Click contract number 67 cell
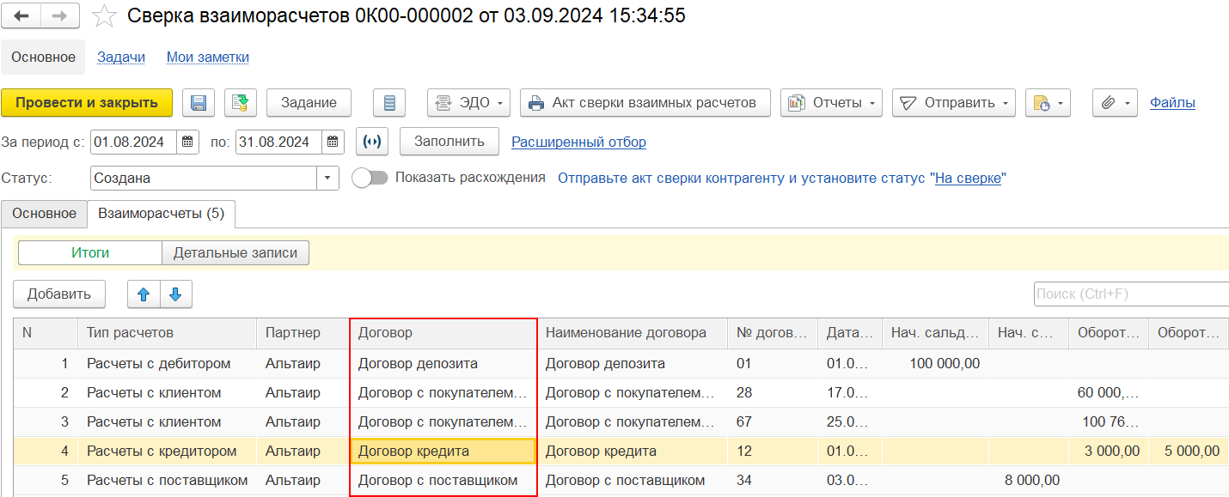The height and width of the screenshot is (497, 1229). click(x=773, y=422)
